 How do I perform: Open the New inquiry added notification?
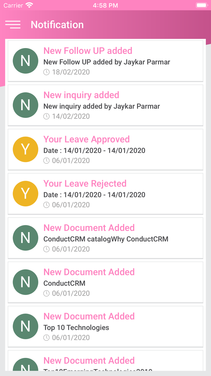[x=105, y=105]
